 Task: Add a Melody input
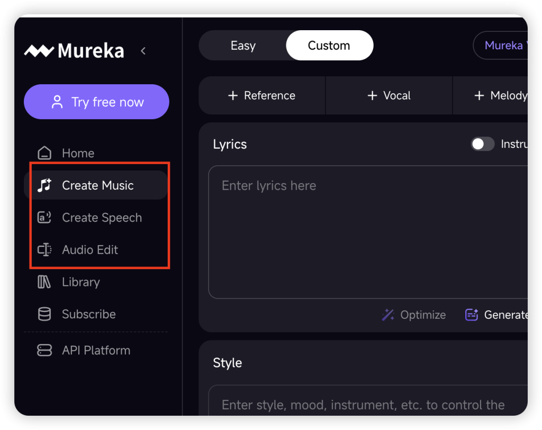click(500, 96)
